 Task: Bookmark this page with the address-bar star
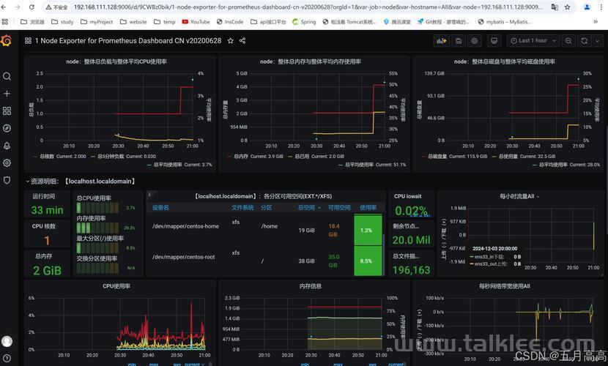coord(567,7)
